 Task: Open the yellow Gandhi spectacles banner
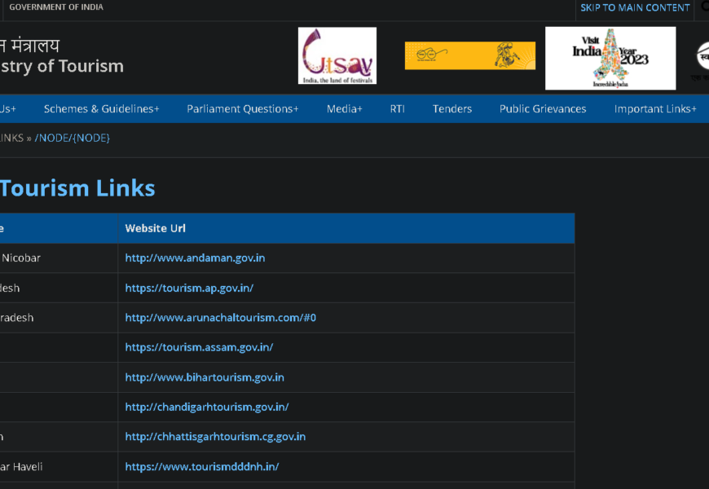coord(469,55)
